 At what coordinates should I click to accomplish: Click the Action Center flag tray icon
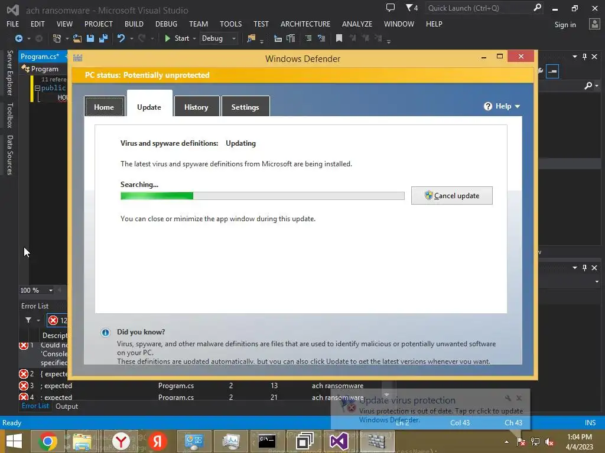tap(521, 442)
